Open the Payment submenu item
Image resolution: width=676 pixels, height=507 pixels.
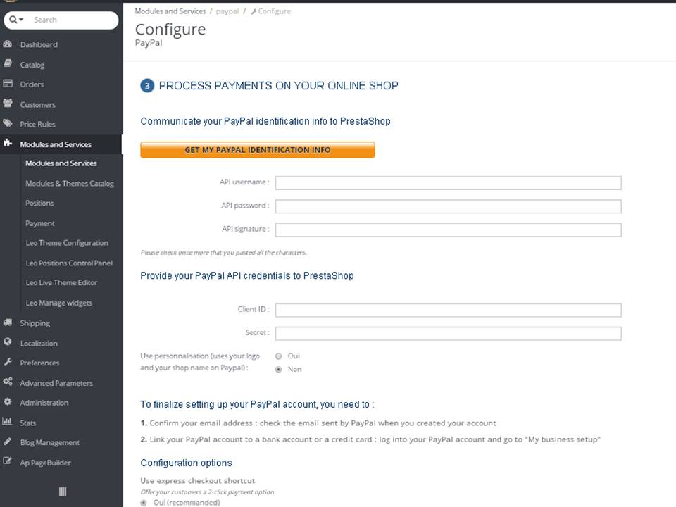click(x=39, y=223)
